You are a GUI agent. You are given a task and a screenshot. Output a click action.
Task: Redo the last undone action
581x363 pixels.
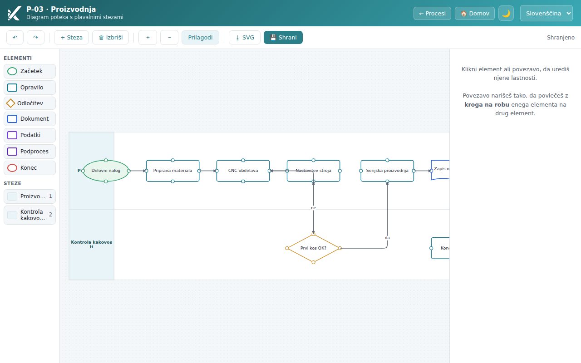click(35, 38)
